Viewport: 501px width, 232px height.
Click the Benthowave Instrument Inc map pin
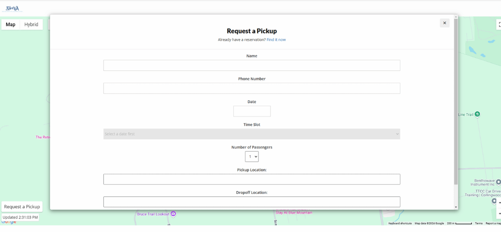coord(498,182)
